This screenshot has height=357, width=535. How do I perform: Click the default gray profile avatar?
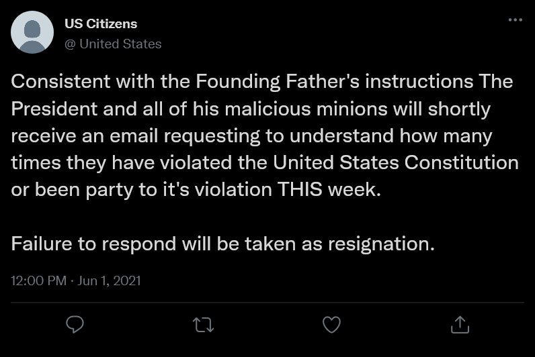[x=32, y=32]
